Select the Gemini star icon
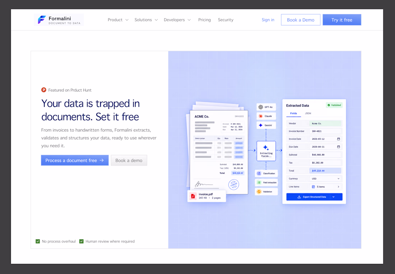Viewport: 395px width, 274px height. tap(260, 125)
